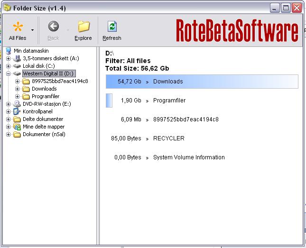Select the Downloads folder in tree
The width and height of the screenshot is (306, 248).
(x=44, y=89)
